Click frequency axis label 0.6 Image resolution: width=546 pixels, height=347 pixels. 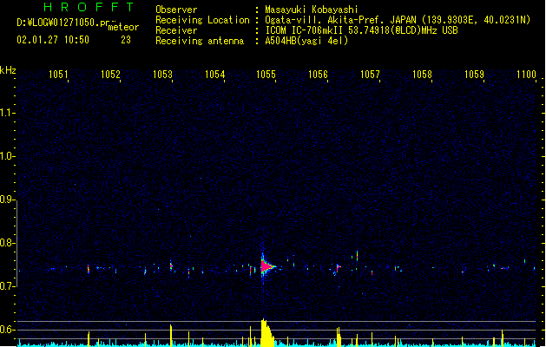pyautogui.click(x=7, y=330)
